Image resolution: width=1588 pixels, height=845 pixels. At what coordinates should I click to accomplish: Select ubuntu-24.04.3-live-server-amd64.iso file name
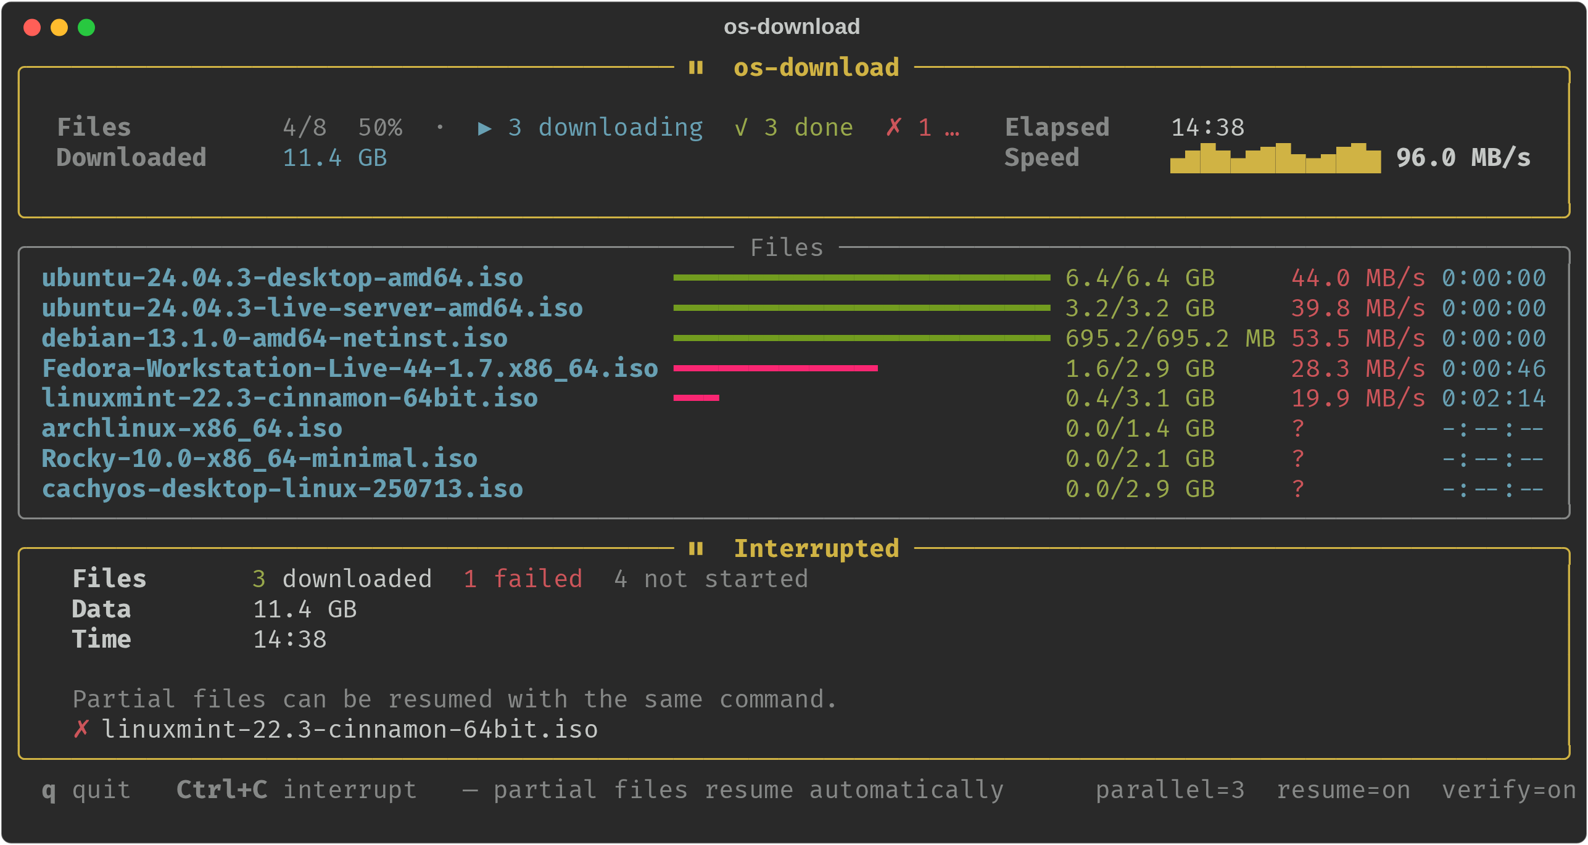pyautogui.click(x=312, y=308)
